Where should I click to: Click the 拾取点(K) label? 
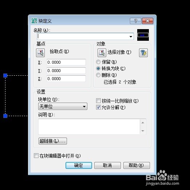[59, 52]
